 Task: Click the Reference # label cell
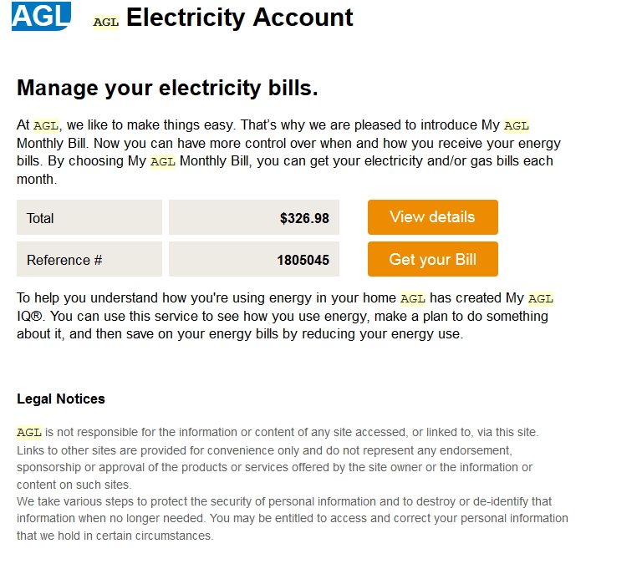click(x=89, y=260)
